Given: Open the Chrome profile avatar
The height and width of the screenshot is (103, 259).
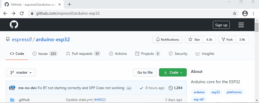Looking at the screenshot, I should (245, 13).
